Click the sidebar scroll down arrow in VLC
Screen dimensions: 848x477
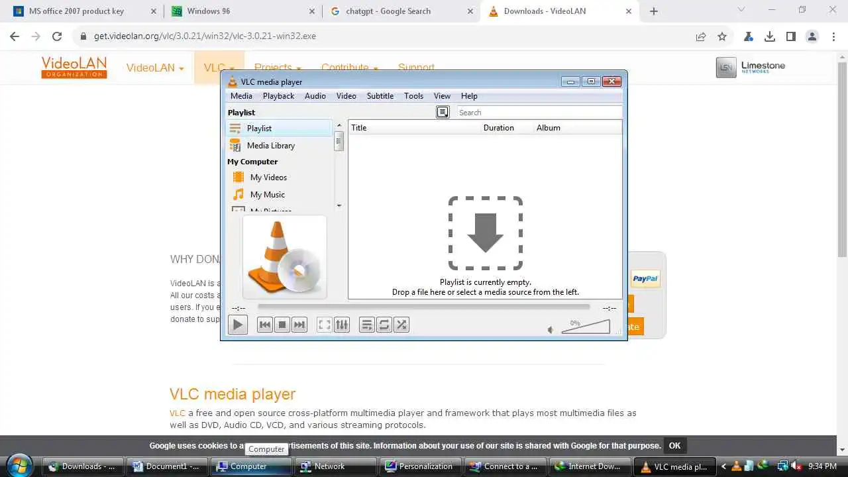[x=339, y=205]
